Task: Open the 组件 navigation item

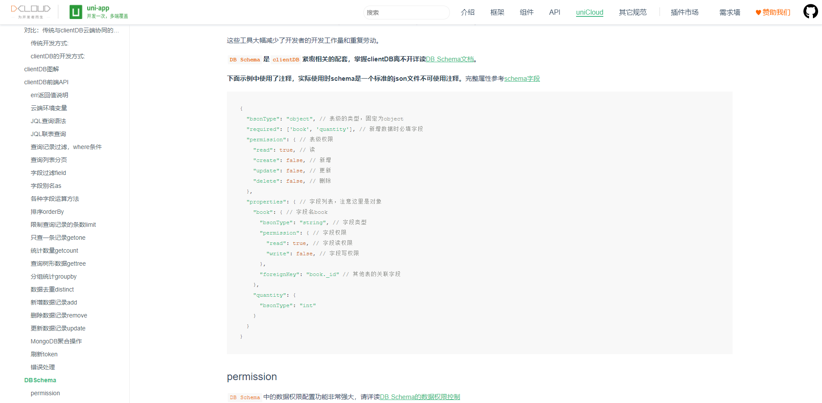Action: click(x=526, y=12)
